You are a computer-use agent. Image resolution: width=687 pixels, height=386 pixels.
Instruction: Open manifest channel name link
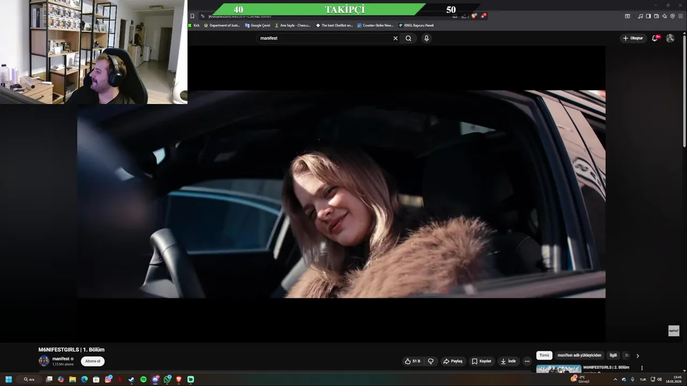(61, 359)
